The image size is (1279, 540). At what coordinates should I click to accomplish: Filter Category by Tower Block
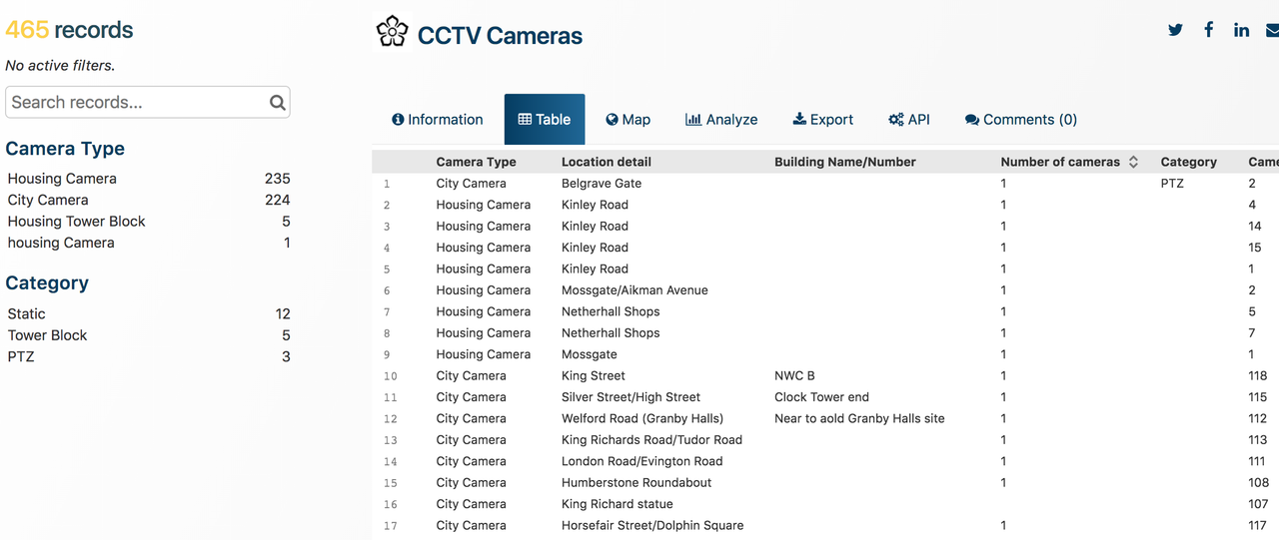tap(148, 335)
